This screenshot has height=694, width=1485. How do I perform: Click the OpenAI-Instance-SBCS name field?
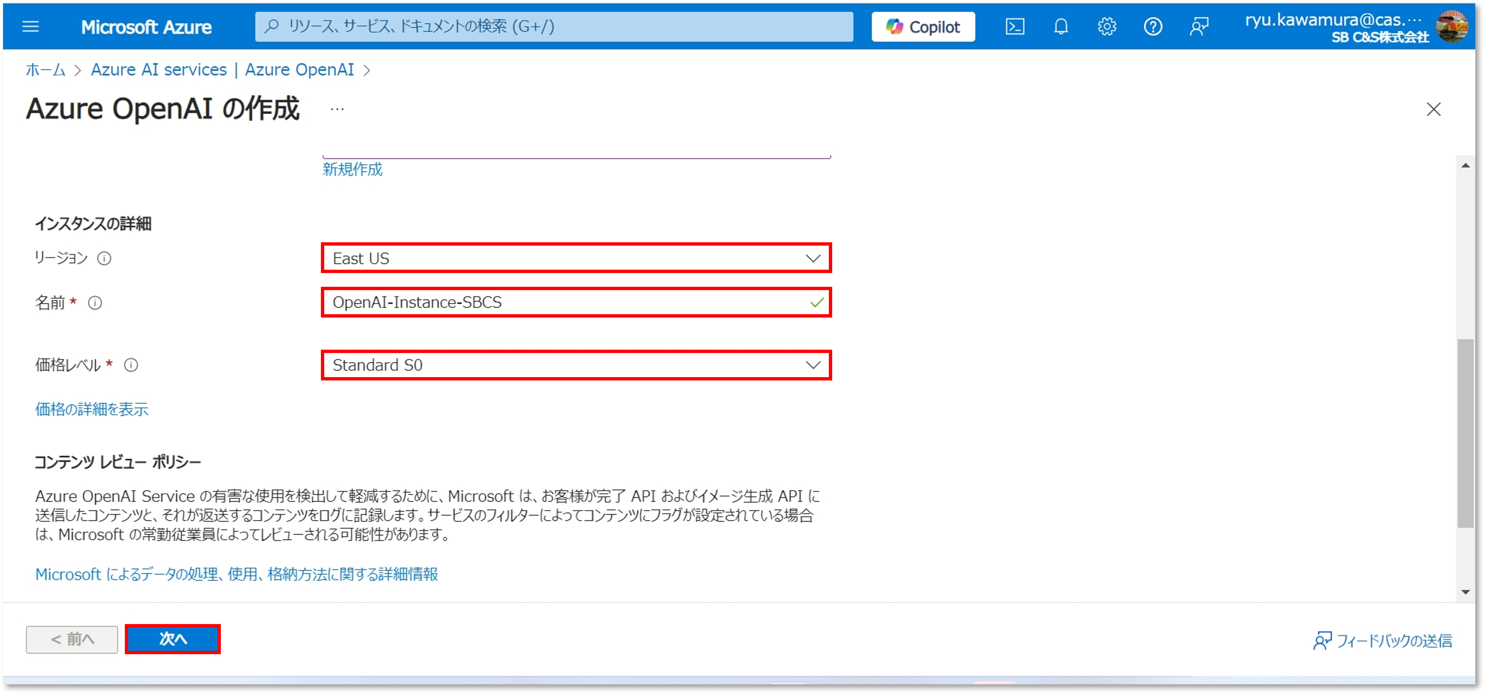(x=576, y=302)
